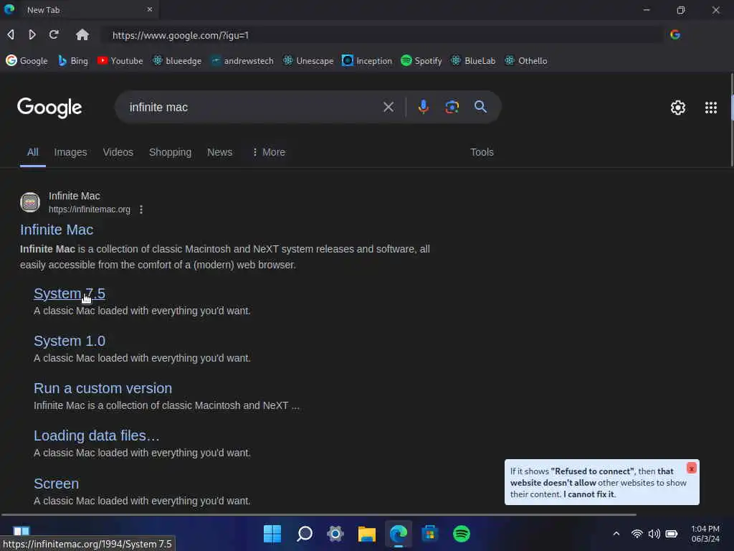The width and height of the screenshot is (734, 551).
Task: Show hidden tray icons chevron
Action: [x=616, y=534]
